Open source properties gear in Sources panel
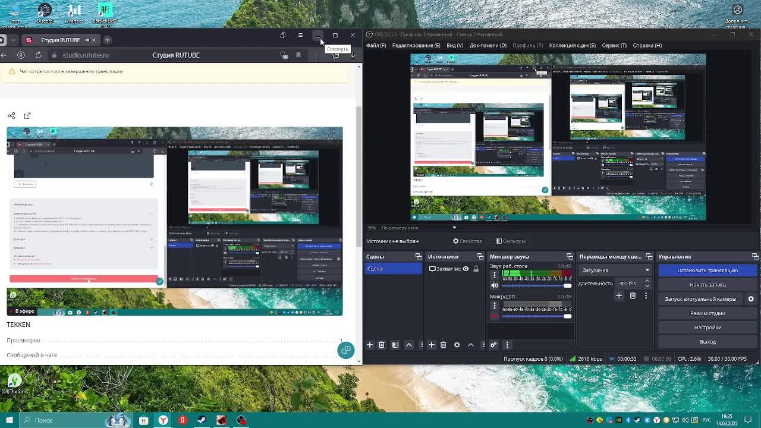This screenshot has height=428, width=761. 457,345
